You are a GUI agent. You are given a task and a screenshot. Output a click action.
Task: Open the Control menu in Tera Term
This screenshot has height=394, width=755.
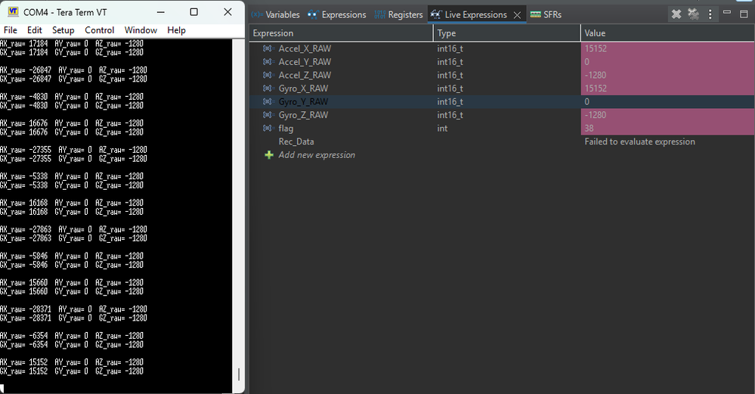point(99,29)
